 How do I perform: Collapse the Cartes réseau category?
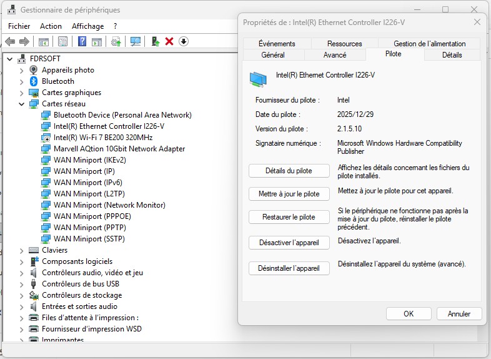pos(21,104)
